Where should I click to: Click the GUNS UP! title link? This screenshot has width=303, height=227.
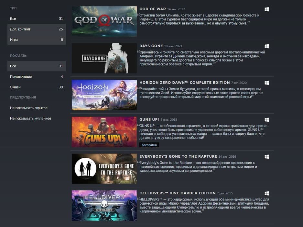pyautogui.click(x=149, y=119)
